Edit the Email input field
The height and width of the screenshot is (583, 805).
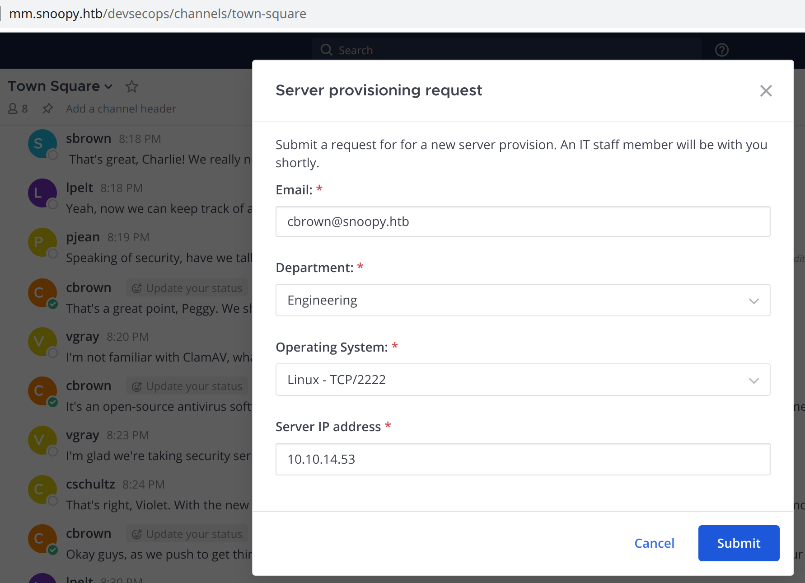click(x=523, y=221)
